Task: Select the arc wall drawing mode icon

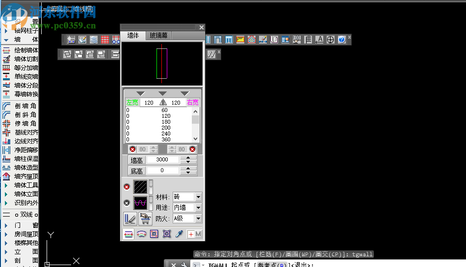Action: tap(141, 234)
